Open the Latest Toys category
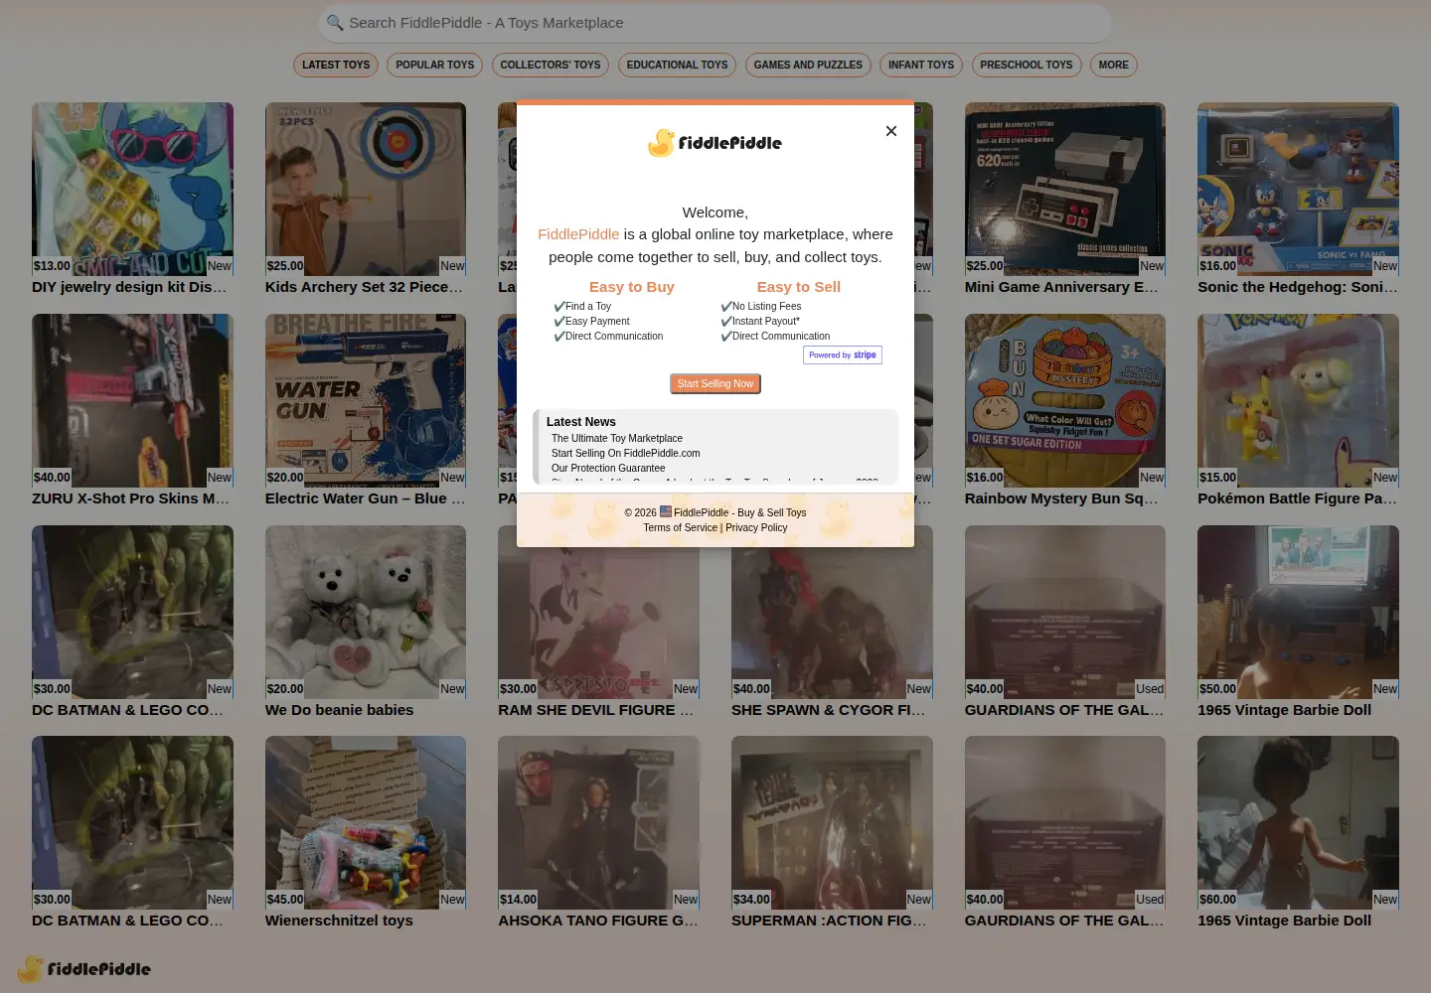 pos(336,66)
